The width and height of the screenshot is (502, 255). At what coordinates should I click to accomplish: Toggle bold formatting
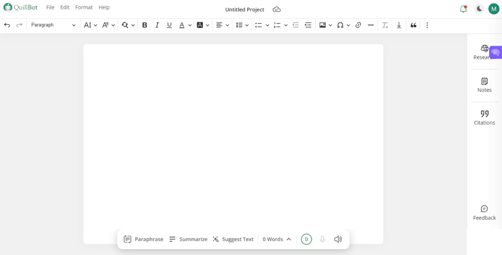[145, 25]
